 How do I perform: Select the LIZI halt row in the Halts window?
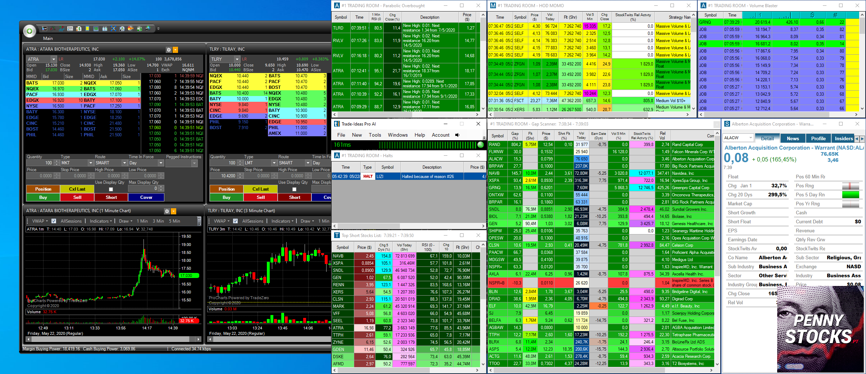pyautogui.click(x=409, y=177)
